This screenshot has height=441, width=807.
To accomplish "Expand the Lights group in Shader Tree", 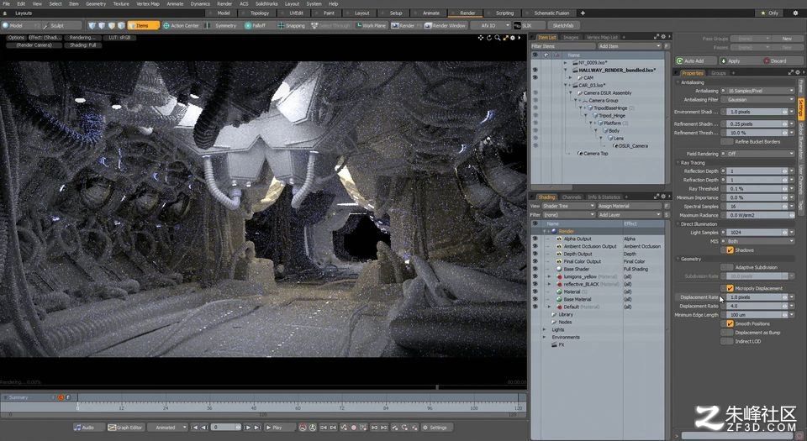I will pos(545,329).
